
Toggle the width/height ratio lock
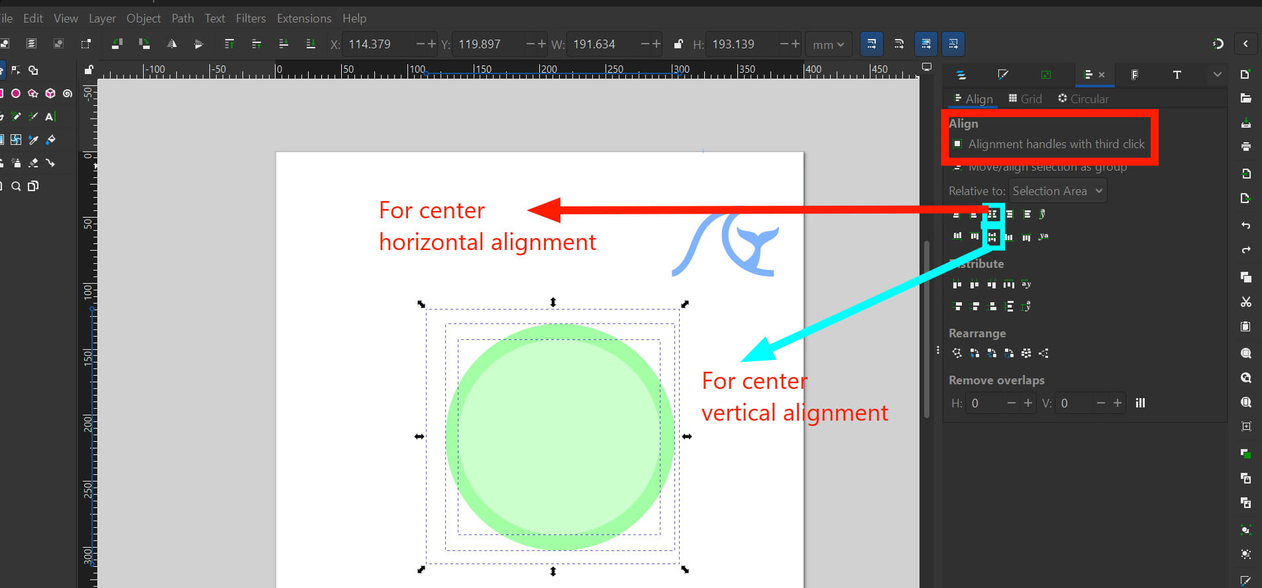coord(678,44)
